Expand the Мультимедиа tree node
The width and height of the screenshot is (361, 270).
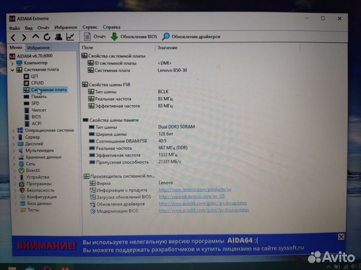coord(14,150)
